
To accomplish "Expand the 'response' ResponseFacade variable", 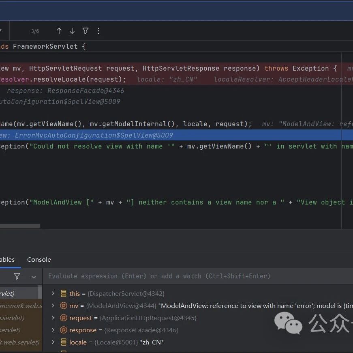I will (x=53, y=330).
